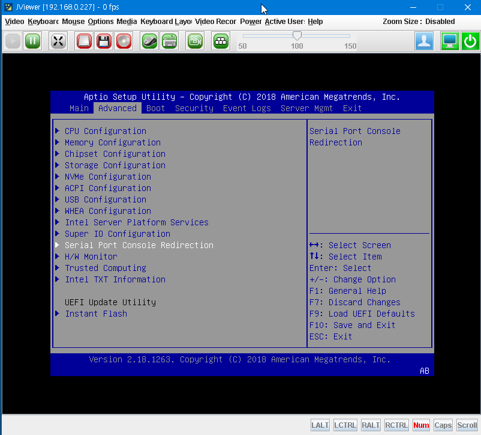Open the Video menu
Screen dimensions: 481x435
point(14,22)
